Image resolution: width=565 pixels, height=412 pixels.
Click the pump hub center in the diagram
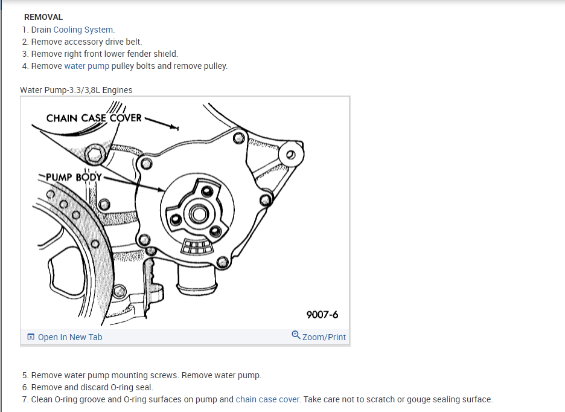coord(198,214)
